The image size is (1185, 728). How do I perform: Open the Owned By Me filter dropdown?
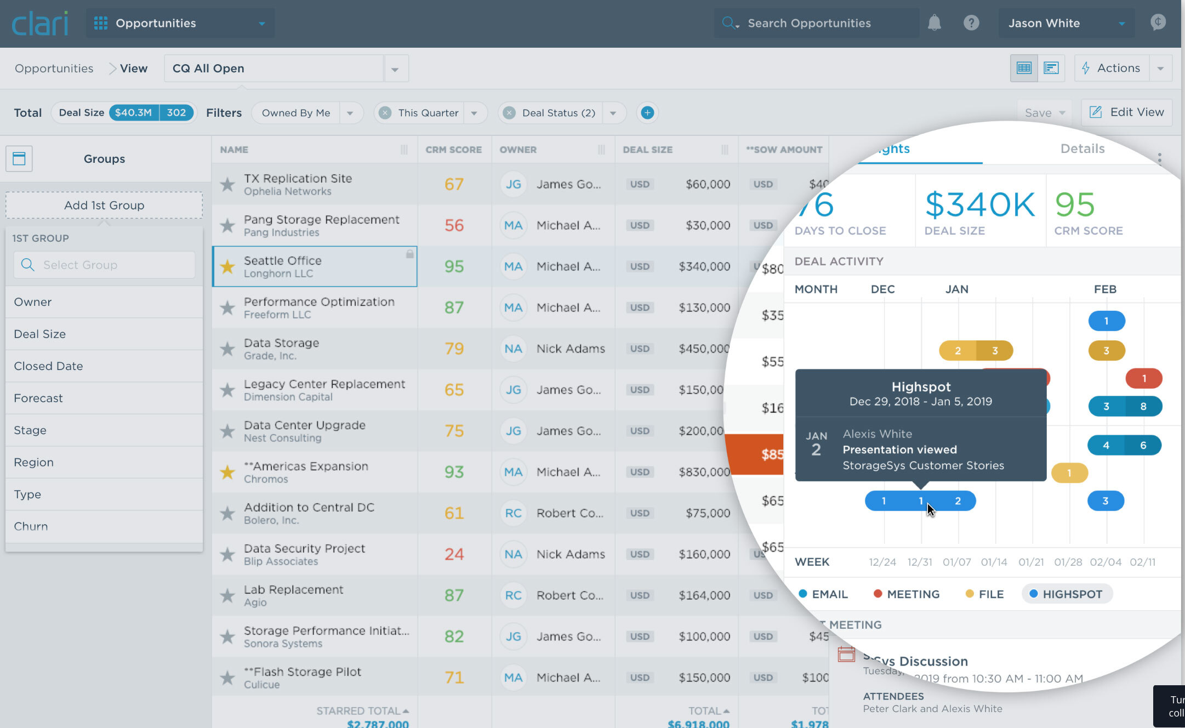350,113
